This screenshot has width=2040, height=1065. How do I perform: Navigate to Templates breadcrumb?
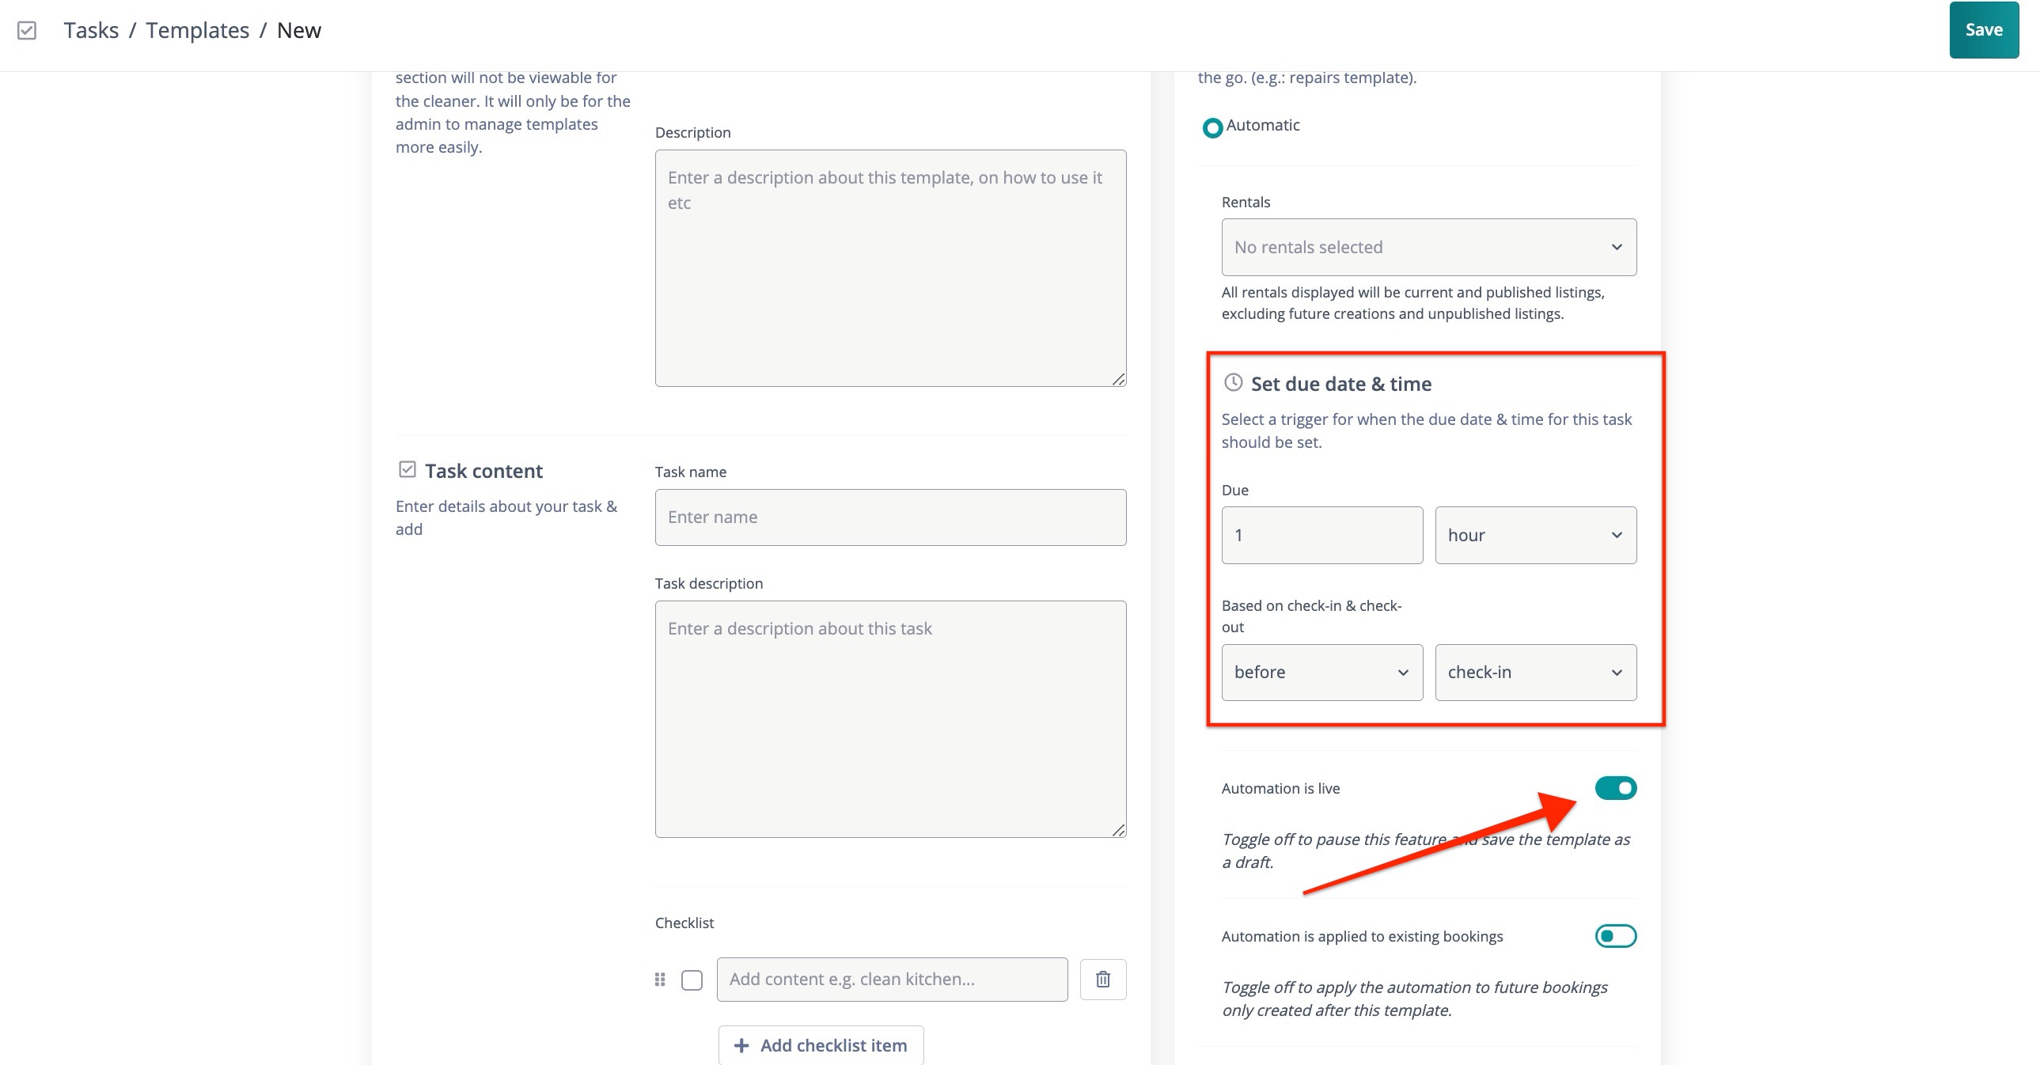point(197,30)
